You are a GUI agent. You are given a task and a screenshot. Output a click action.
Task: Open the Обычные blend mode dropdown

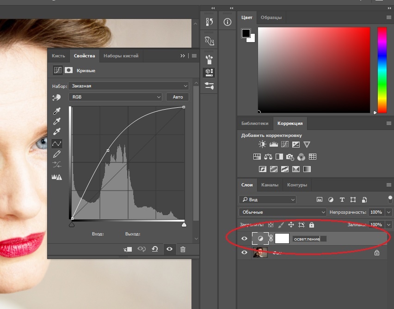pyautogui.click(x=283, y=212)
